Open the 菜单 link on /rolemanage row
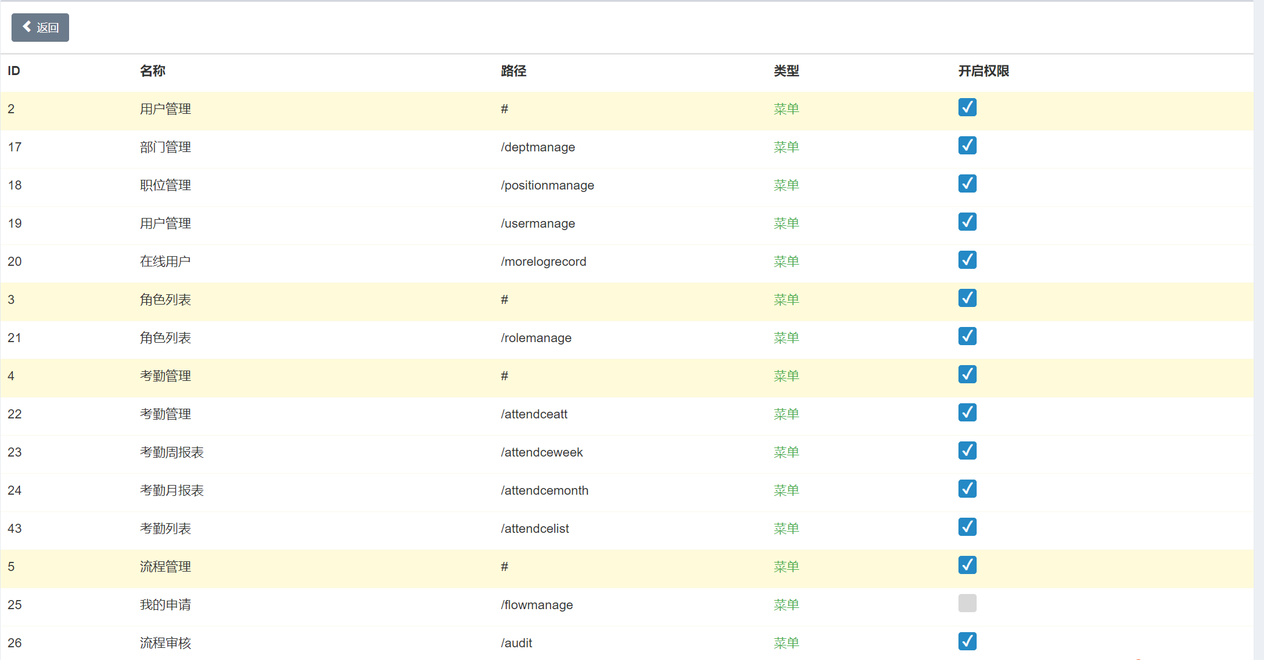Image resolution: width=1264 pixels, height=660 pixels. click(786, 337)
